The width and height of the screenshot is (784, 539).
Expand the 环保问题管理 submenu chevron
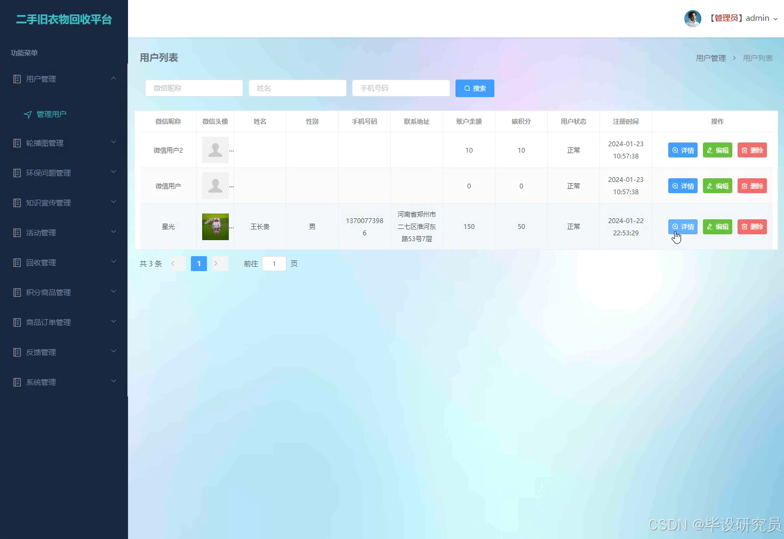(x=114, y=172)
